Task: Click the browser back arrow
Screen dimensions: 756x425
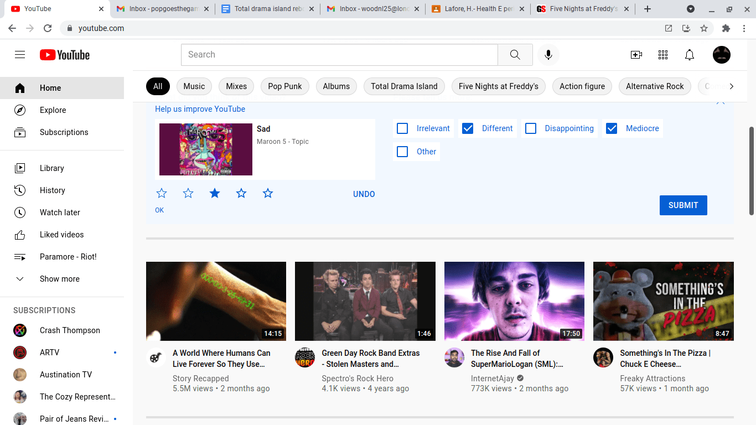Action: coord(12,28)
